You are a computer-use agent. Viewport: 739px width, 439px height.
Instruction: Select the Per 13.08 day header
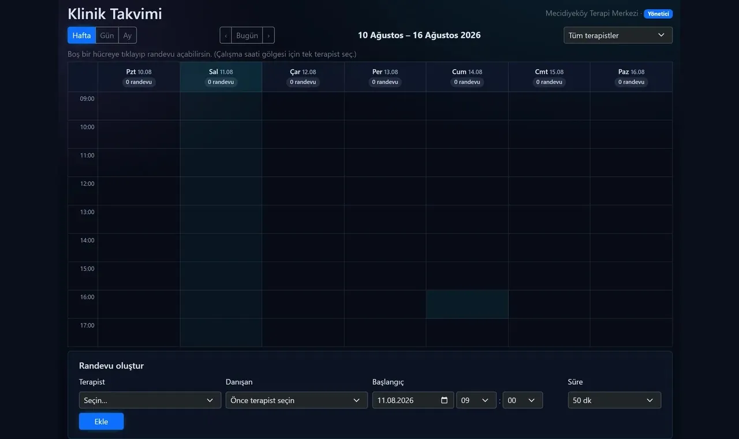coord(385,77)
